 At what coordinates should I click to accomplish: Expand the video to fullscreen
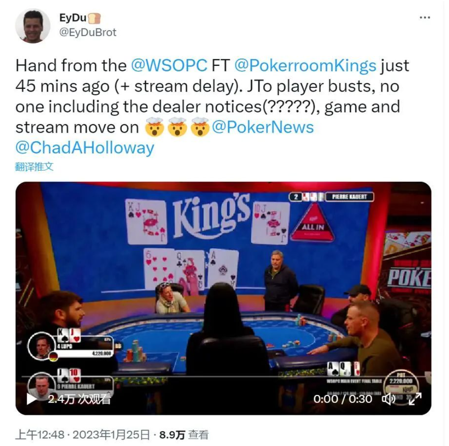(x=415, y=399)
